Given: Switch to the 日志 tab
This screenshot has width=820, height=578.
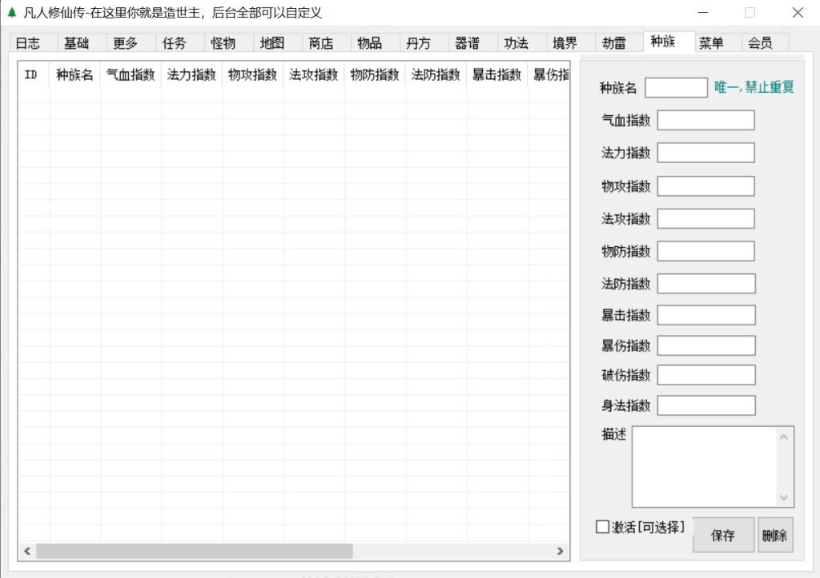Looking at the screenshot, I should [28, 43].
